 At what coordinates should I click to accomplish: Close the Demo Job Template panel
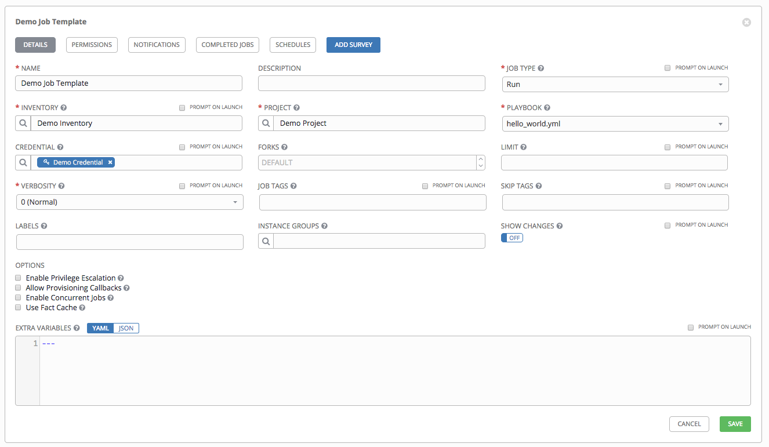[746, 22]
